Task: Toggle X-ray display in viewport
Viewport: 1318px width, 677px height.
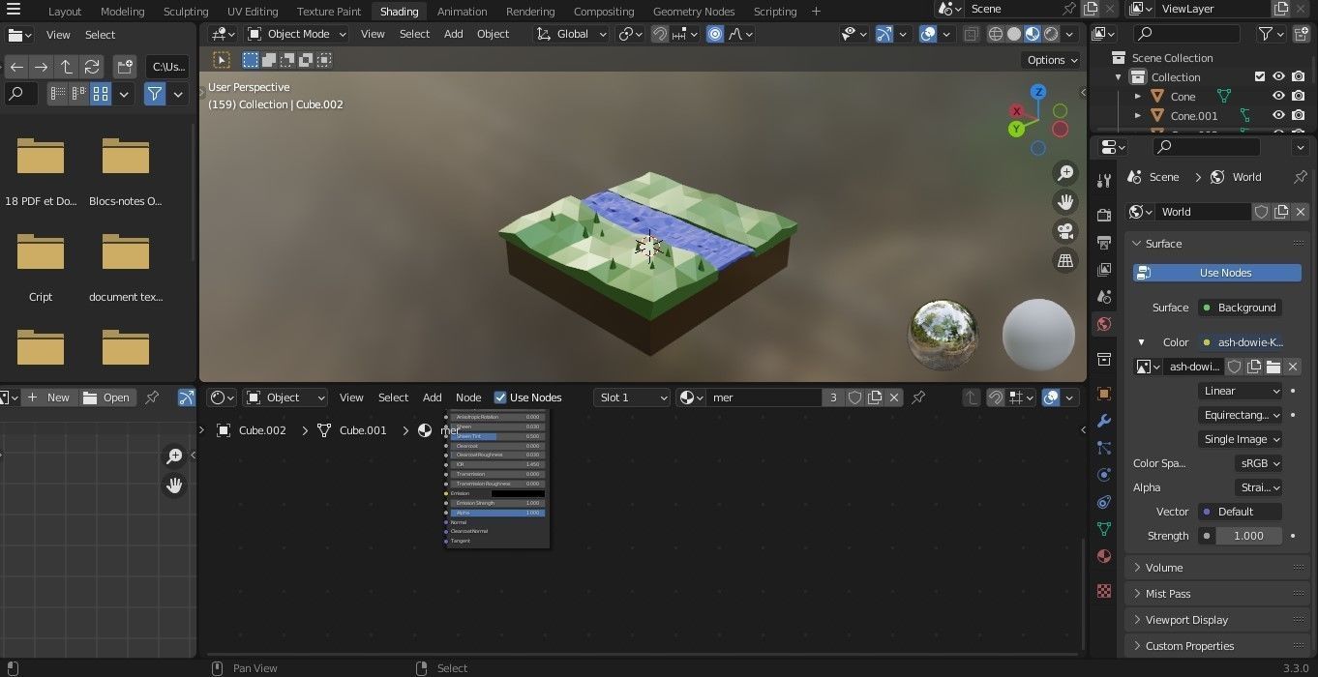Action: pyautogui.click(x=971, y=34)
